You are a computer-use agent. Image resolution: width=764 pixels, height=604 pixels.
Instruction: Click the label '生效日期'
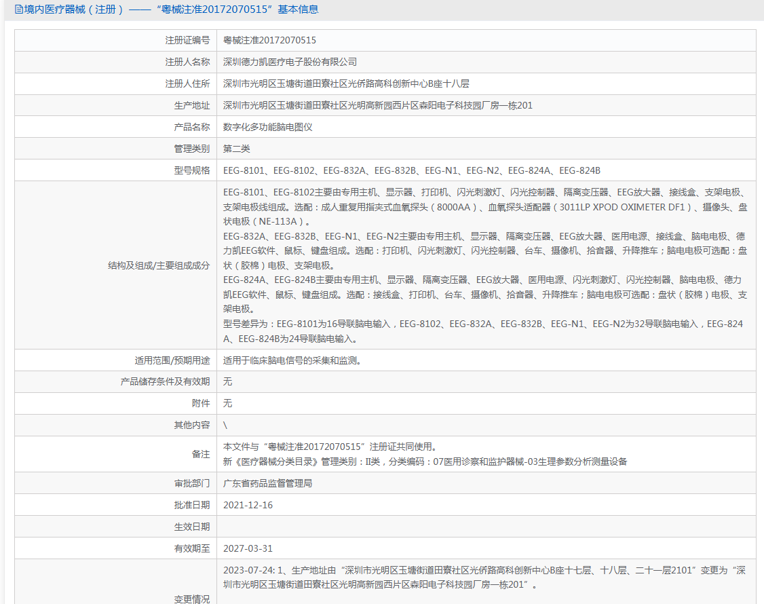click(192, 527)
